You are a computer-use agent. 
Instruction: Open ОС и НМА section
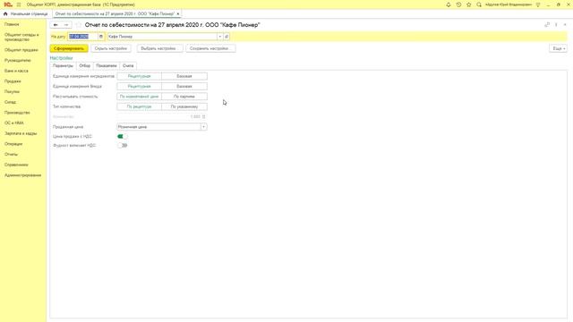pyautogui.click(x=14, y=123)
